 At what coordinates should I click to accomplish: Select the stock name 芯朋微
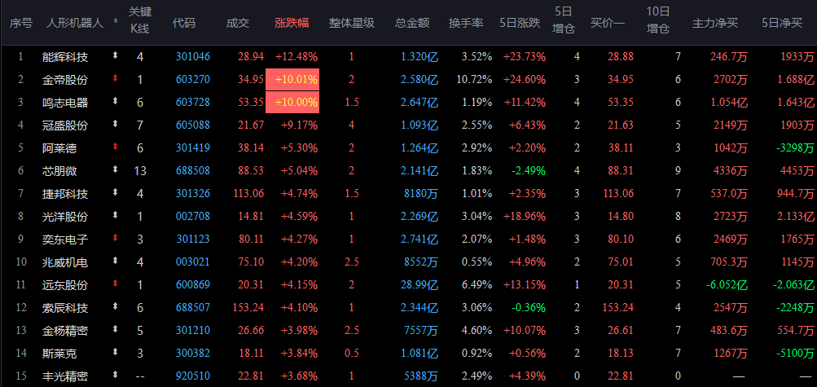pyautogui.click(x=59, y=171)
